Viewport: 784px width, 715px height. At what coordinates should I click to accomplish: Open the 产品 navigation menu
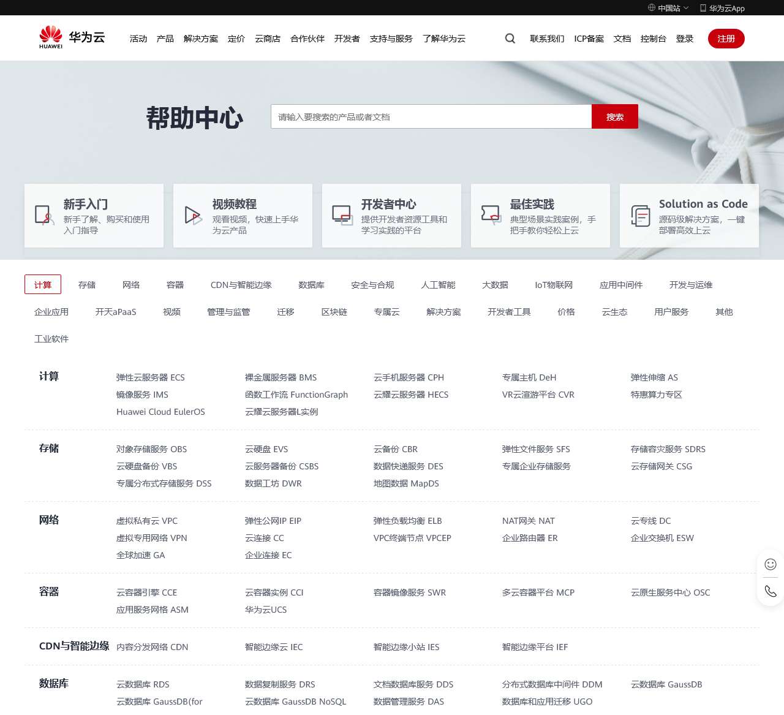165,39
